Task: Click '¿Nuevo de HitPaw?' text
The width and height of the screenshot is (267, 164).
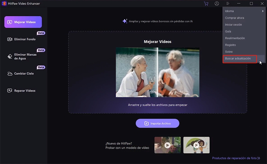Action: tap(119, 143)
